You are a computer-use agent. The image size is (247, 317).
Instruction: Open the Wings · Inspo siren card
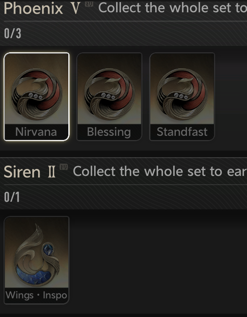(37, 260)
